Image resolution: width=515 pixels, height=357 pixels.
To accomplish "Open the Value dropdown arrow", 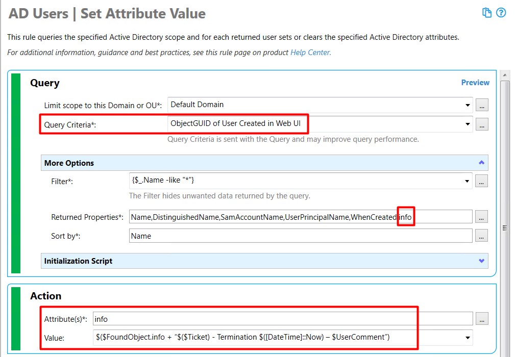I will tap(468, 337).
